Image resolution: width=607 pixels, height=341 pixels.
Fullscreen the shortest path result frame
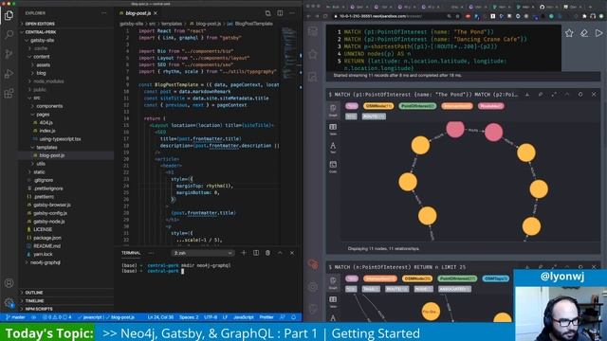click(x=554, y=95)
